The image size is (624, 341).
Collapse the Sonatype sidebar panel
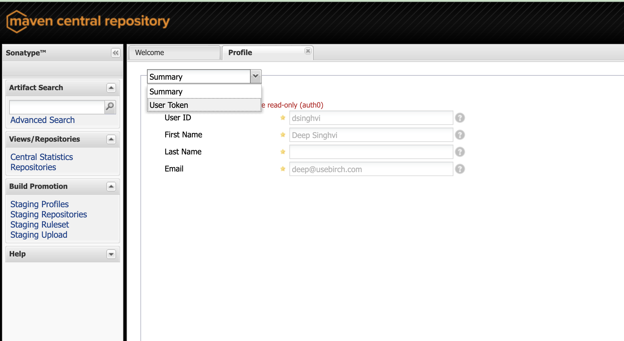[x=115, y=53]
